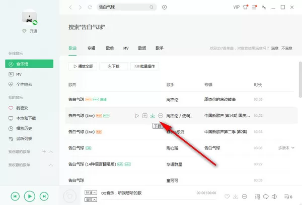Play previous track
Screen dimensions: 302x205
[x=15, y=196]
